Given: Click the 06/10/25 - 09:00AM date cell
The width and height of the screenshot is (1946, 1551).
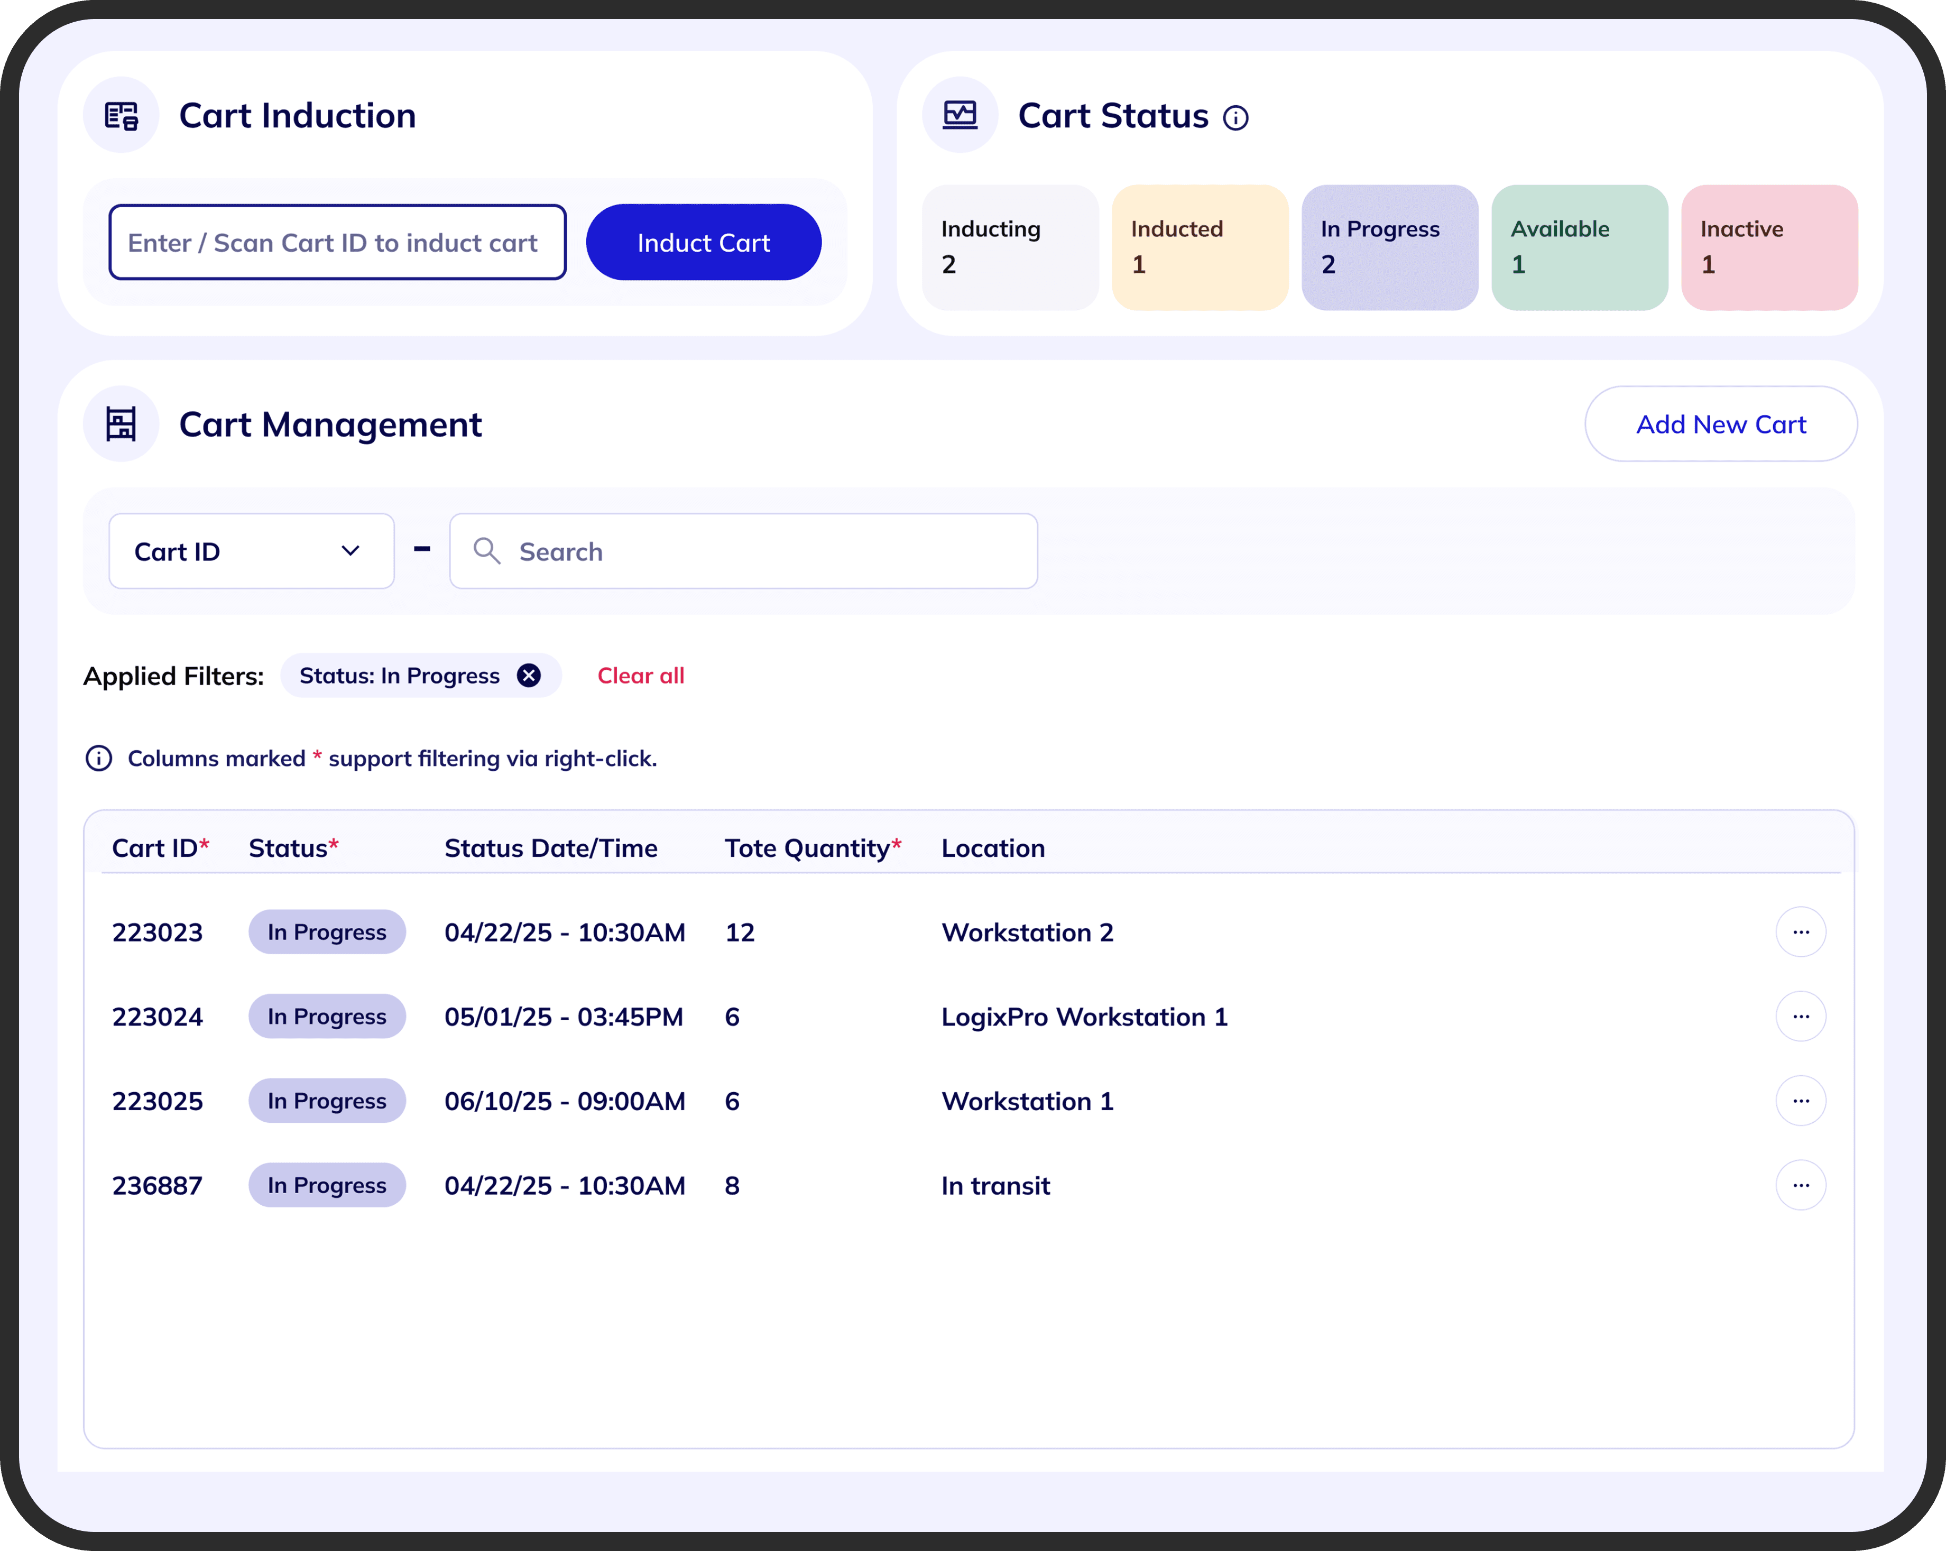Looking at the screenshot, I should [x=565, y=1101].
